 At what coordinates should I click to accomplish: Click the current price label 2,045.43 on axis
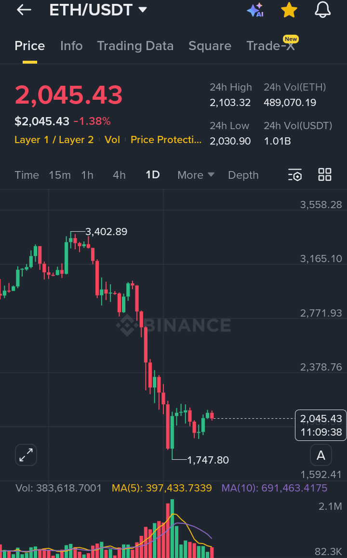[320, 418]
